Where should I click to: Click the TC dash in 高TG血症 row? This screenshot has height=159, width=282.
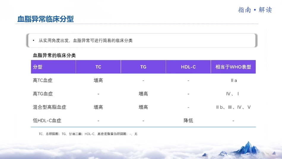coord(98,94)
